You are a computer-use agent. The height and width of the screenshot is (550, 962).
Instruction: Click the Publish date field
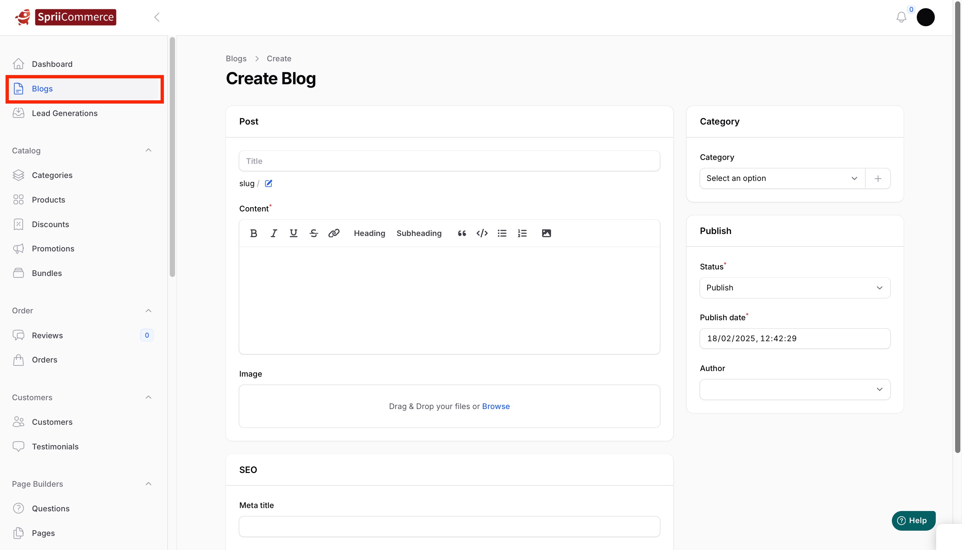(x=795, y=339)
